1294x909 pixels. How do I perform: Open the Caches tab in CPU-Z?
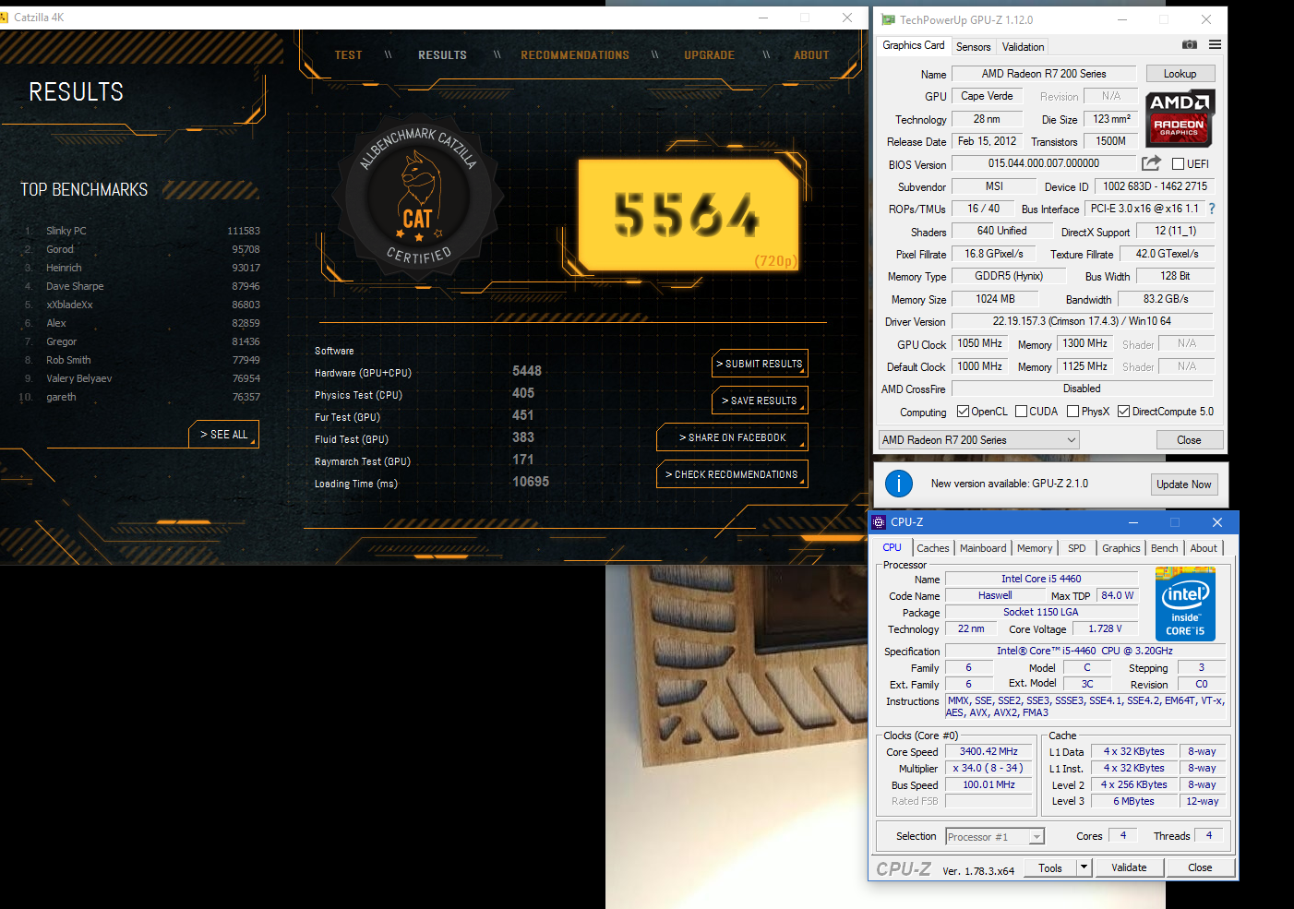pyautogui.click(x=932, y=548)
